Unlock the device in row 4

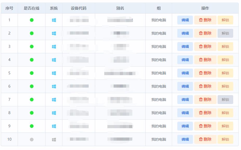point(225,60)
